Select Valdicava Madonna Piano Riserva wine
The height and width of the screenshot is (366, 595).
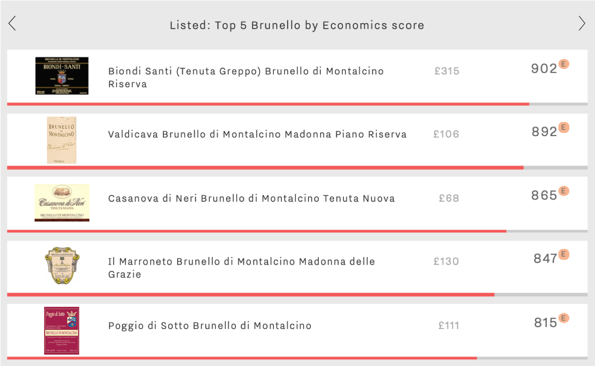tap(257, 134)
